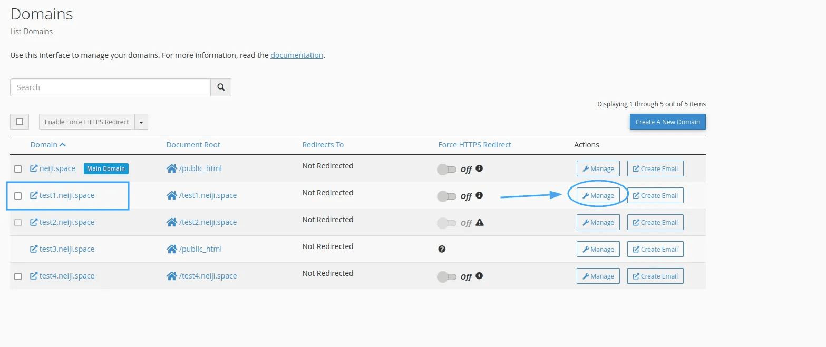Image resolution: width=826 pixels, height=347 pixels.
Task: Click the Create A New Domain button
Action: 667,122
